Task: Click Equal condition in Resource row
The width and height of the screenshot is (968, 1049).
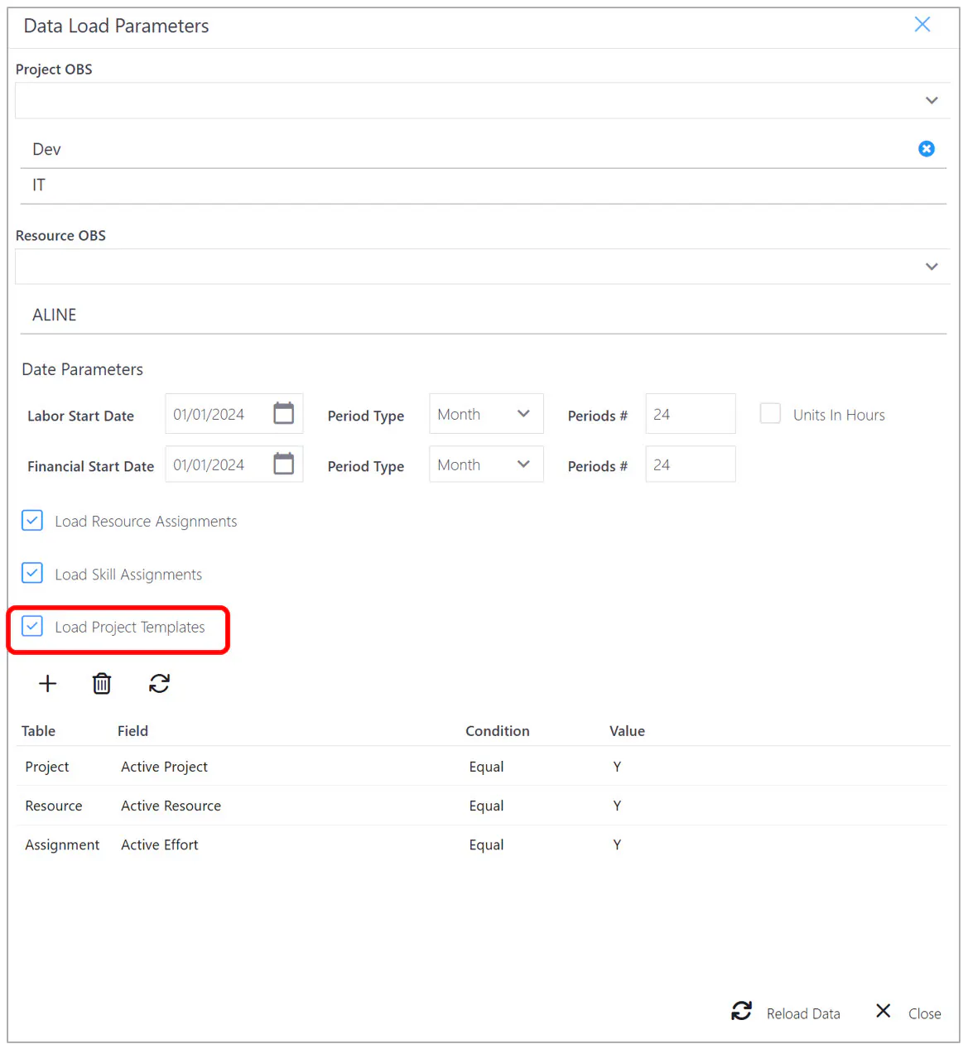Action: [486, 806]
